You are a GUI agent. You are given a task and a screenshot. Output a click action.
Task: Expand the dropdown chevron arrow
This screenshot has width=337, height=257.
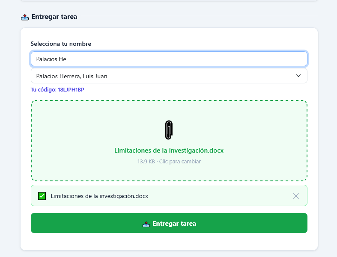pyautogui.click(x=298, y=76)
